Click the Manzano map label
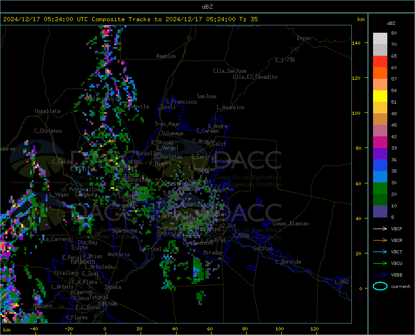 pyautogui.click(x=42, y=306)
